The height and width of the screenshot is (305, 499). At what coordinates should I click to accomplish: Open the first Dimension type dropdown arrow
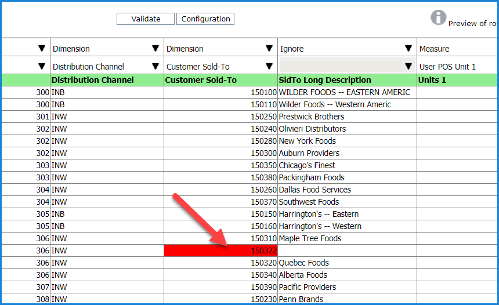(156, 49)
